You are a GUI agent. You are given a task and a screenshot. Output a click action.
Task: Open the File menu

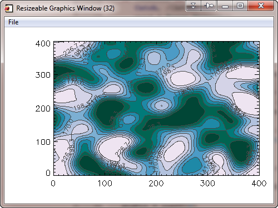coord(13,22)
